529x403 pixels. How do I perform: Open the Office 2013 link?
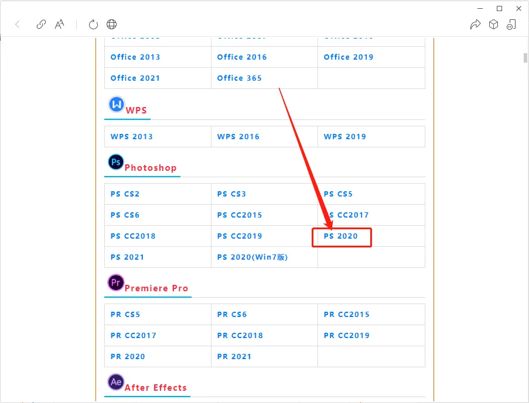coord(135,57)
